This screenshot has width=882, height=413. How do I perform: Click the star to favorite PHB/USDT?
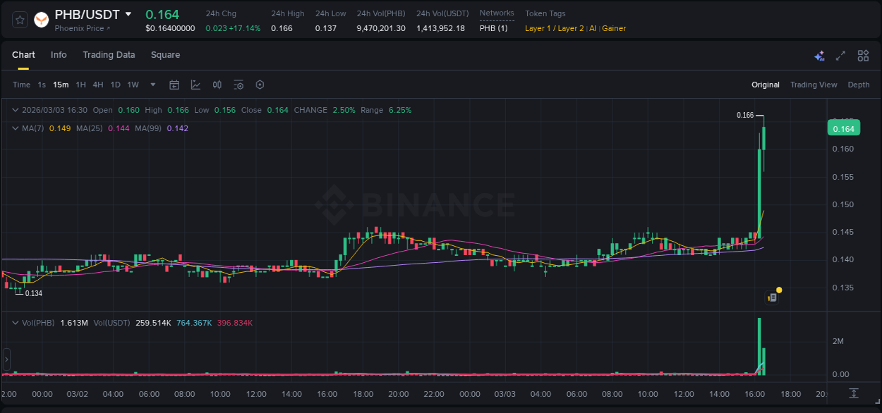(x=19, y=19)
